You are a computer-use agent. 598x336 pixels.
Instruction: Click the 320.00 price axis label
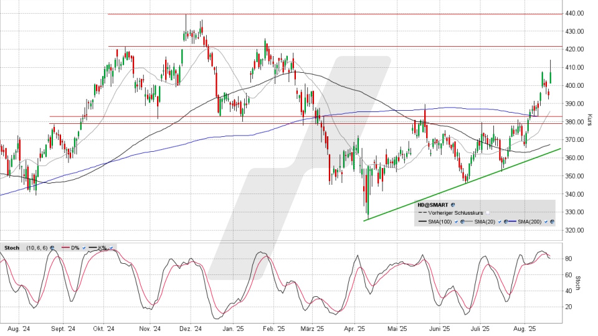point(575,230)
